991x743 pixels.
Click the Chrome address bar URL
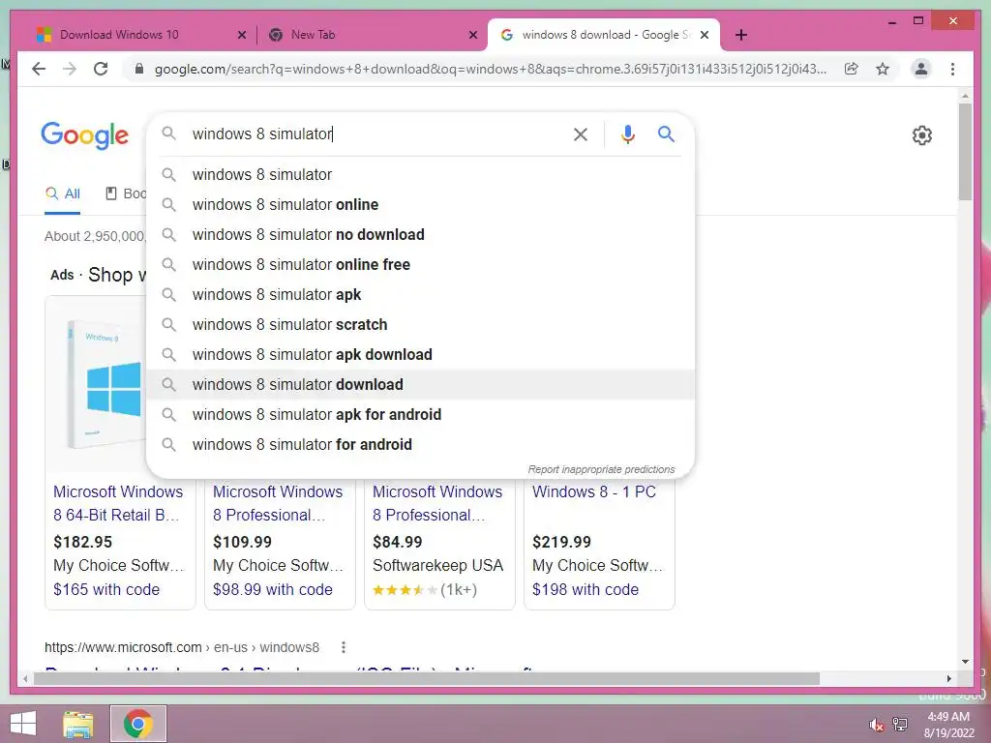[490, 69]
